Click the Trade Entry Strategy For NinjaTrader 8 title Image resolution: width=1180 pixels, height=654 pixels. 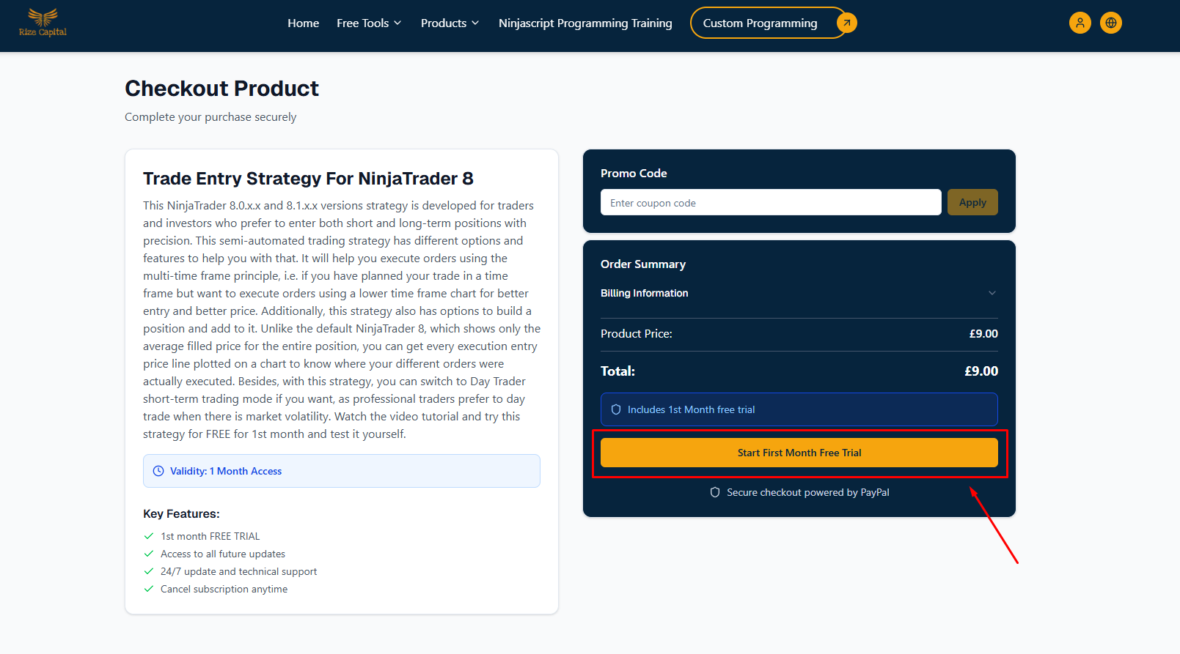(308, 179)
